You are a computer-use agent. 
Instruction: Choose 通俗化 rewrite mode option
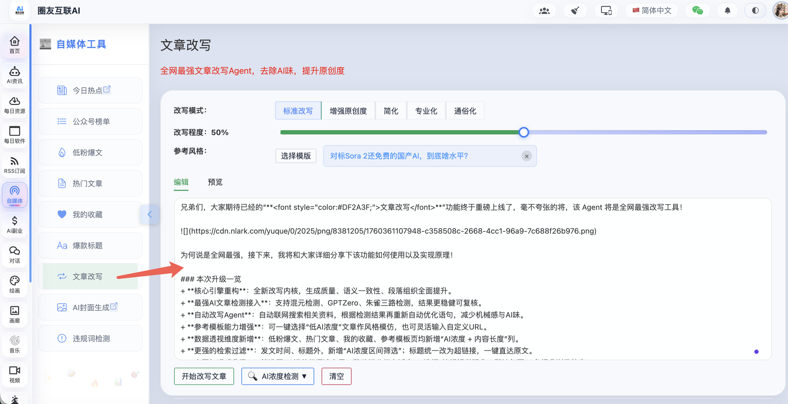point(465,111)
